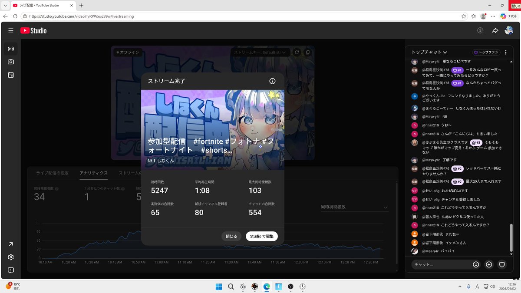Viewport: 521px width, 293px height.
Task: Click the 同時視聴者数 value 34
Action: 40,197
